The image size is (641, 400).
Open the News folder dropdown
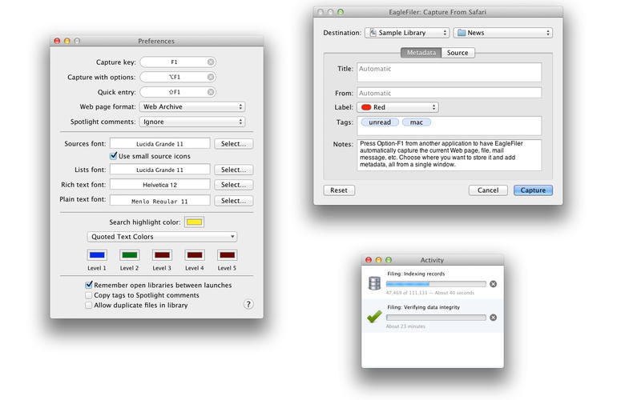503,33
